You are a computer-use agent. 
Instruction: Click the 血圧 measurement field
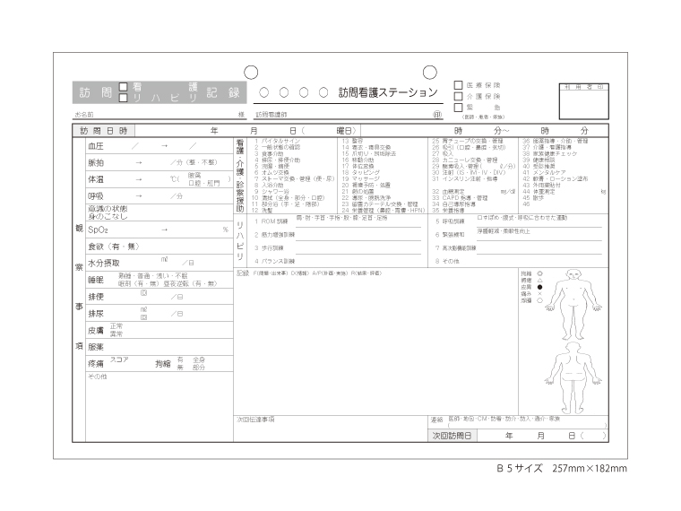coord(165,145)
